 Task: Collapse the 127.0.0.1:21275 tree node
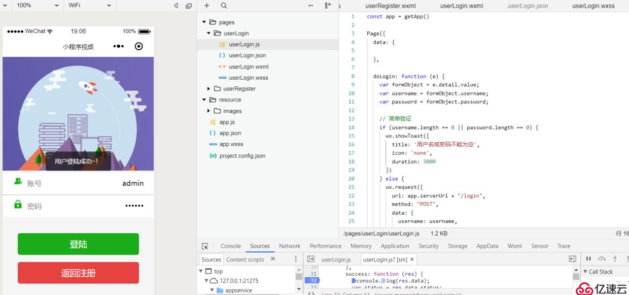point(206,281)
